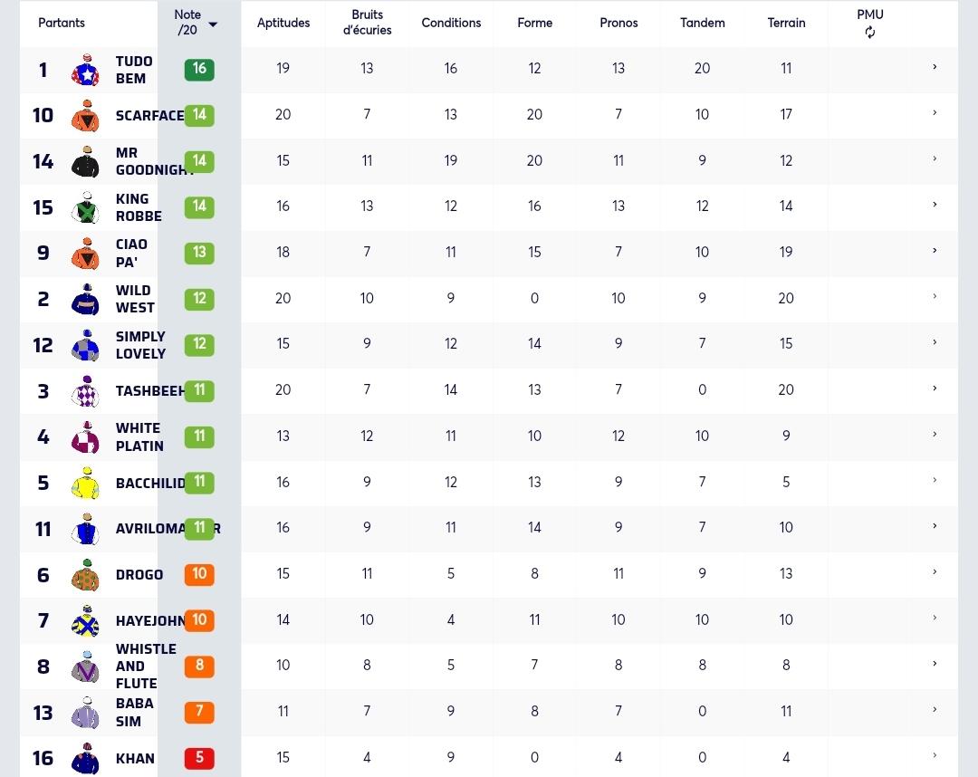Sort by the Forme column header
Image resolution: width=978 pixels, height=777 pixels.
pyautogui.click(x=534, y=23)
